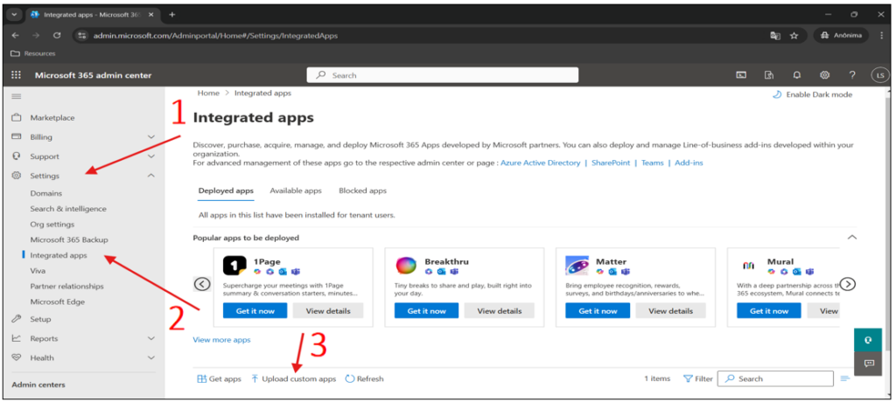Bookmark this page with star icon
Viewport: 896px width, 402px height.
(x=794, y=36)
